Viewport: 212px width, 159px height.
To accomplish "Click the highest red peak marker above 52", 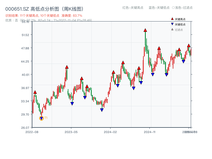I will point(145,30).
